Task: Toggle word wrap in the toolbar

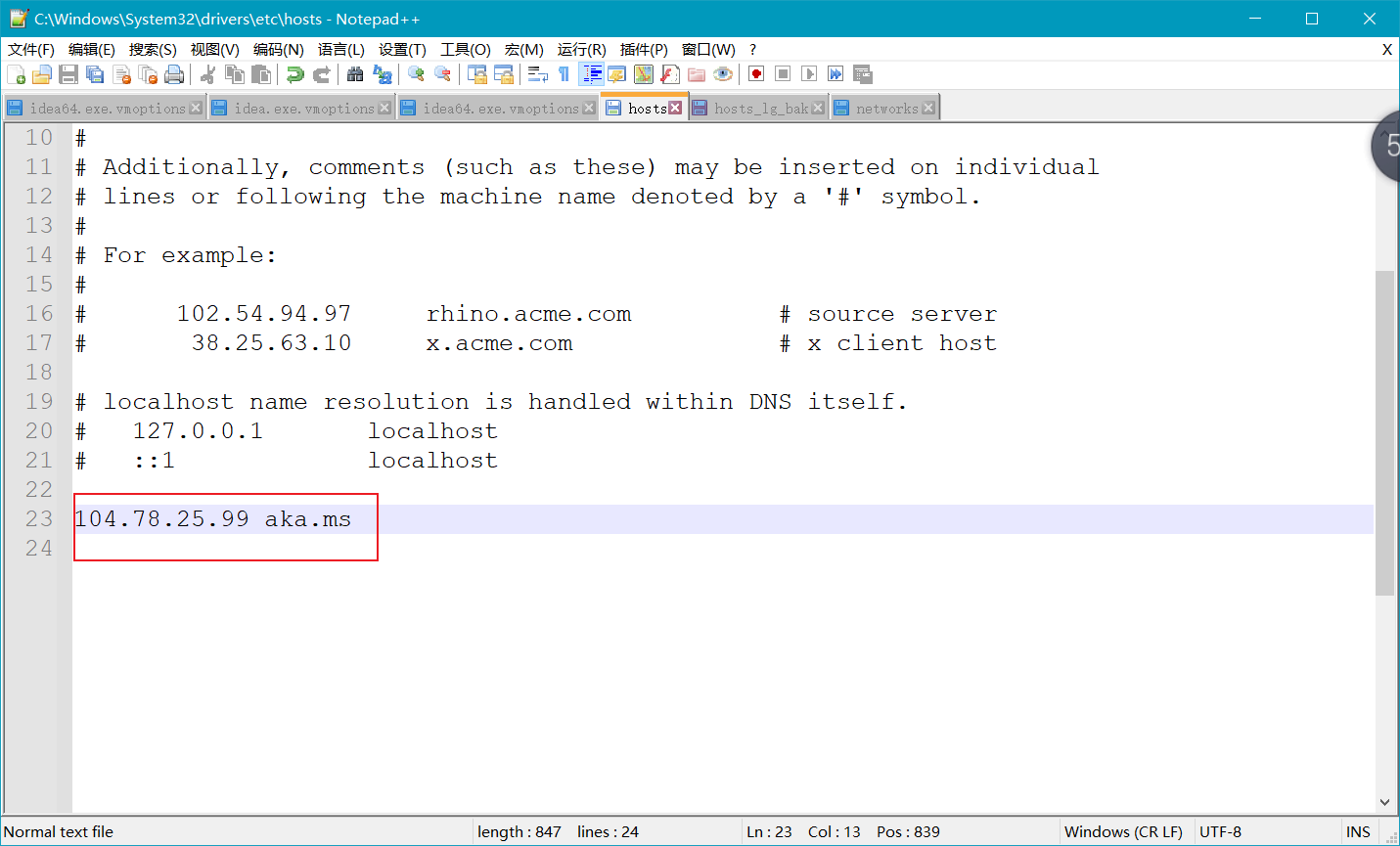Action: pyautogui.click(x=537, y=74)
